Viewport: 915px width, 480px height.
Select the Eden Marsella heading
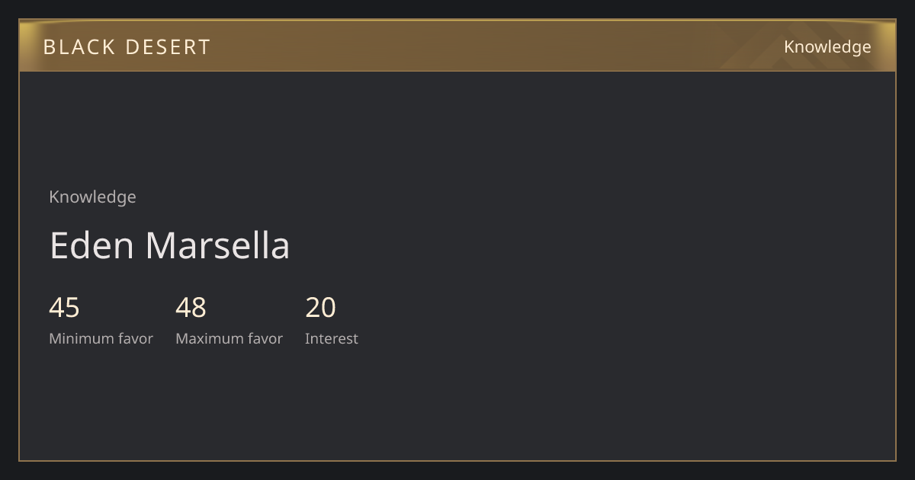tap(169, 246)
